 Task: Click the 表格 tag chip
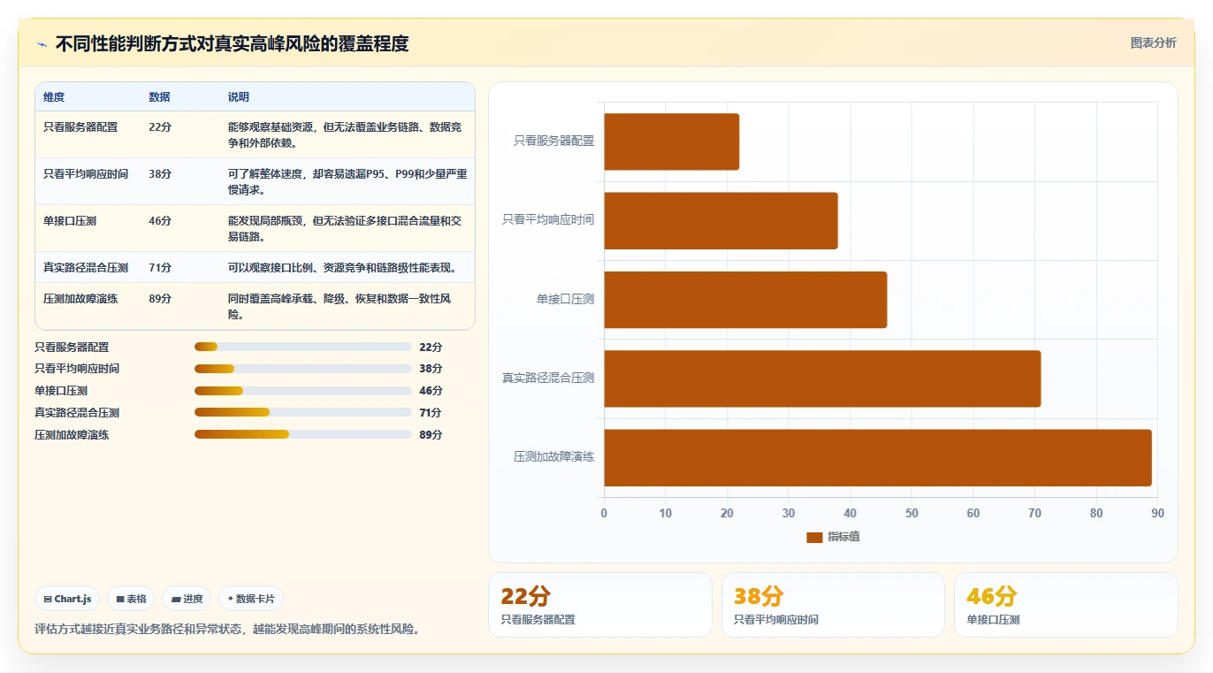(131, 599)
